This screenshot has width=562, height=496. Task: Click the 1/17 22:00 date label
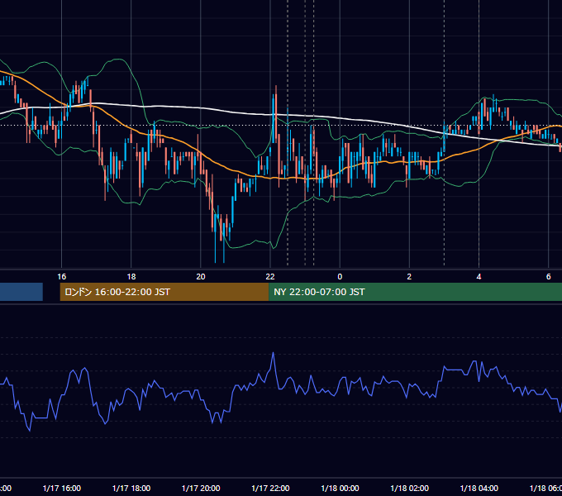pos(270,488)
